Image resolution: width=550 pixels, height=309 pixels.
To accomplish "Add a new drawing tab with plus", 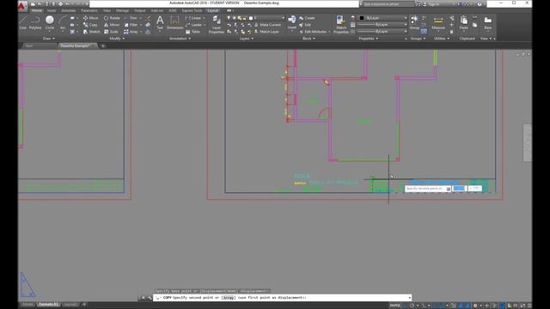I will tap(103, 45).
